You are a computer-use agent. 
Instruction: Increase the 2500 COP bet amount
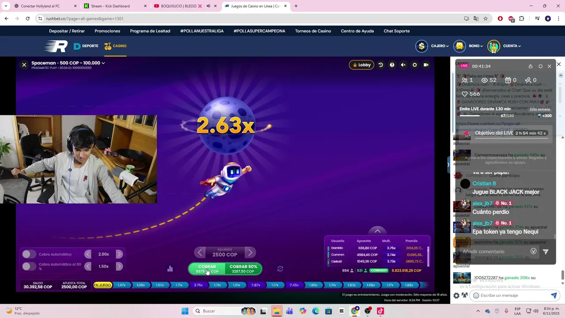250,252
